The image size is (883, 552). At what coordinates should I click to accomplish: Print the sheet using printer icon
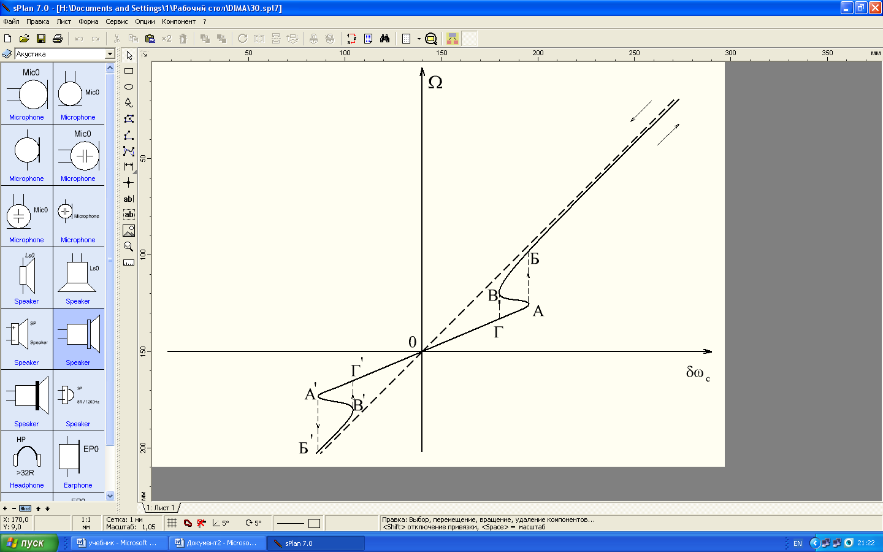pyautogui.click(x=58, y=39)
